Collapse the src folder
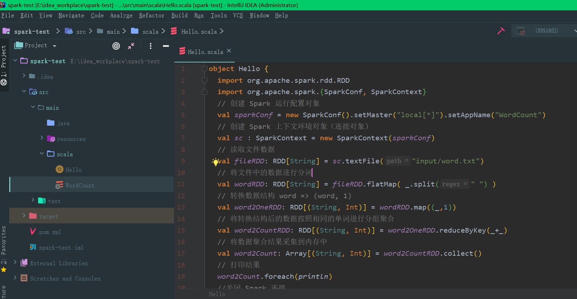 (24, 91)
